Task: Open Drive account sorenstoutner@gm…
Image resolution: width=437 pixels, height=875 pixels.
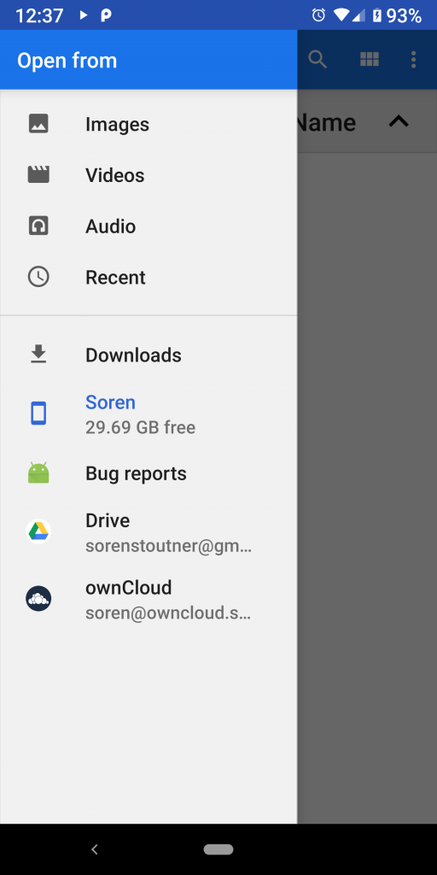Action: 149,531
